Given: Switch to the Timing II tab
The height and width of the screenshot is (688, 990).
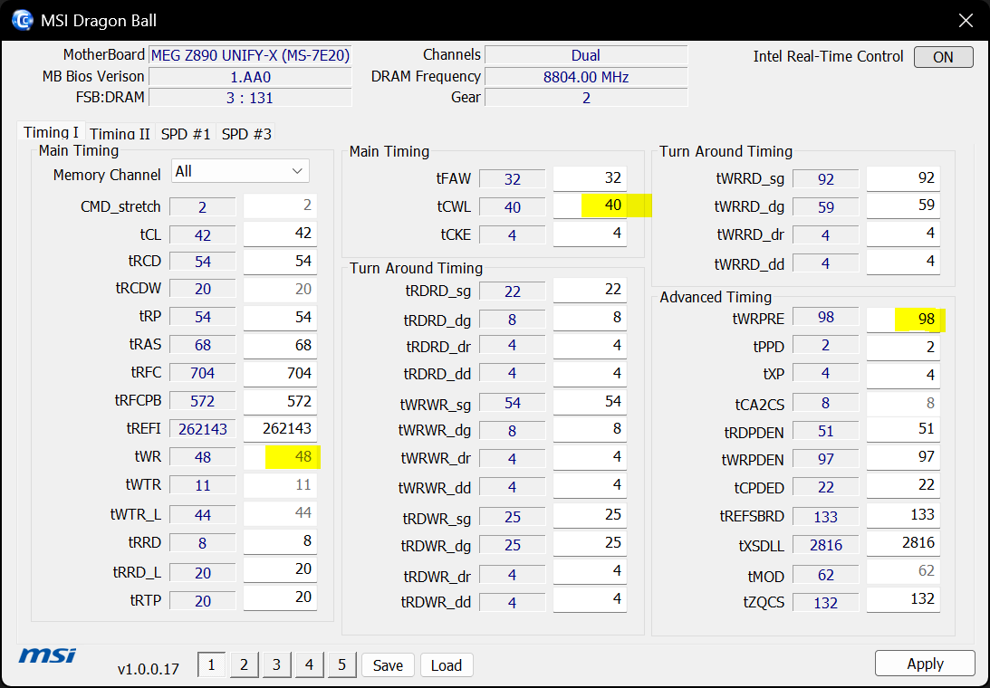Looking at the screenshot, I should tap(120, 133).
